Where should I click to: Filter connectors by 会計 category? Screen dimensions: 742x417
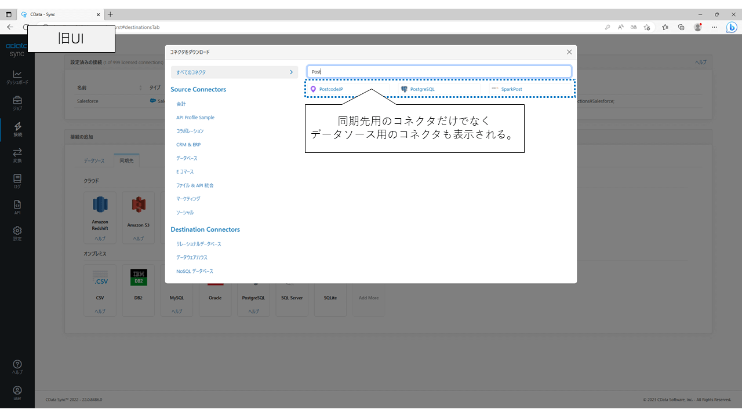click(x=181, y=104)
